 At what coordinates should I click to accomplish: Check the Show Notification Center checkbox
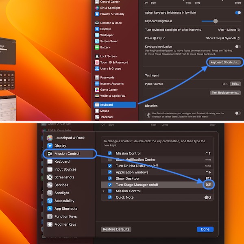(110, 159)
